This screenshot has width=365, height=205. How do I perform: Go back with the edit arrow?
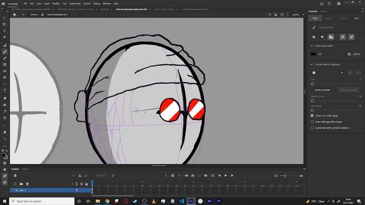[x=23, y=15]
